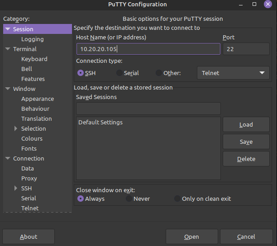Click the Save session button

coord(246,142)
